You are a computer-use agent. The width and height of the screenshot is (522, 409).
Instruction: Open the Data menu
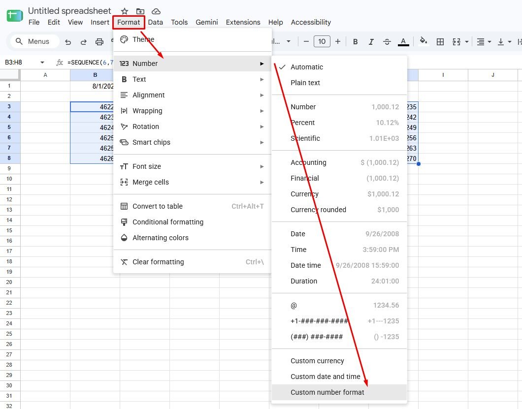pos(156,22)
